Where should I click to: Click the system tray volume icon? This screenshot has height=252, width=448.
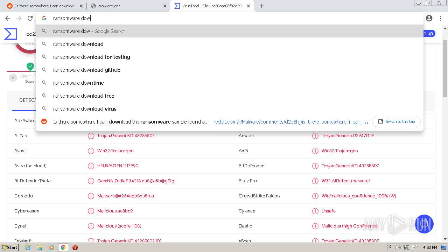coord(398,247)
